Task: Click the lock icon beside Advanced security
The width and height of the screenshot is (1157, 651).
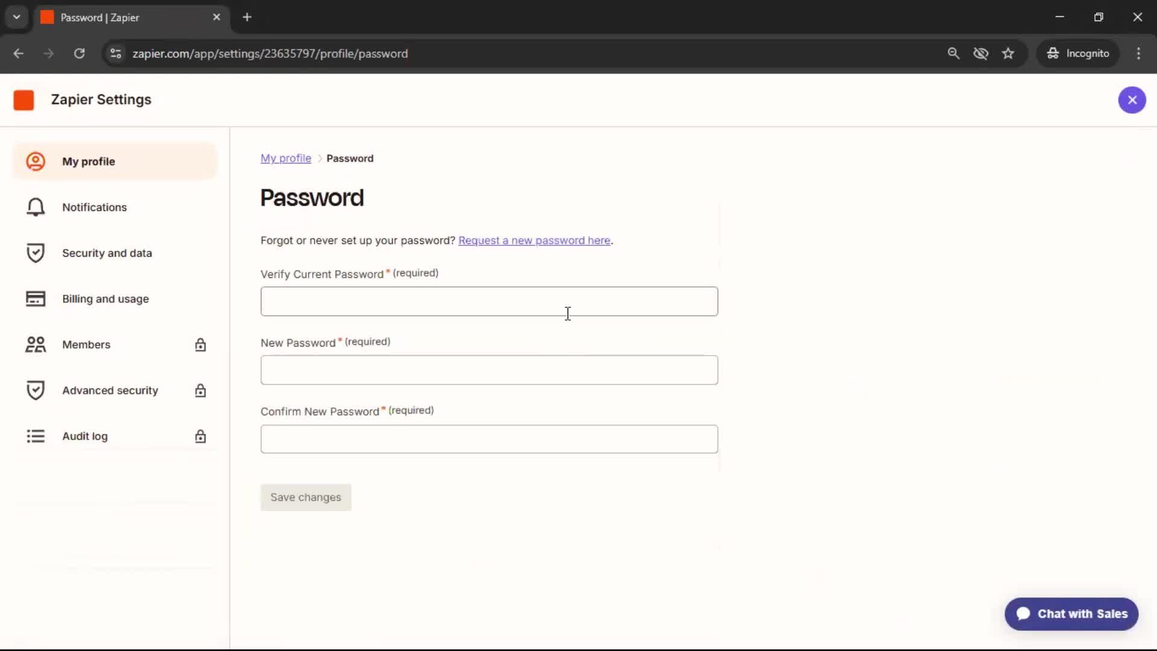Action: (x=200, y=391)
